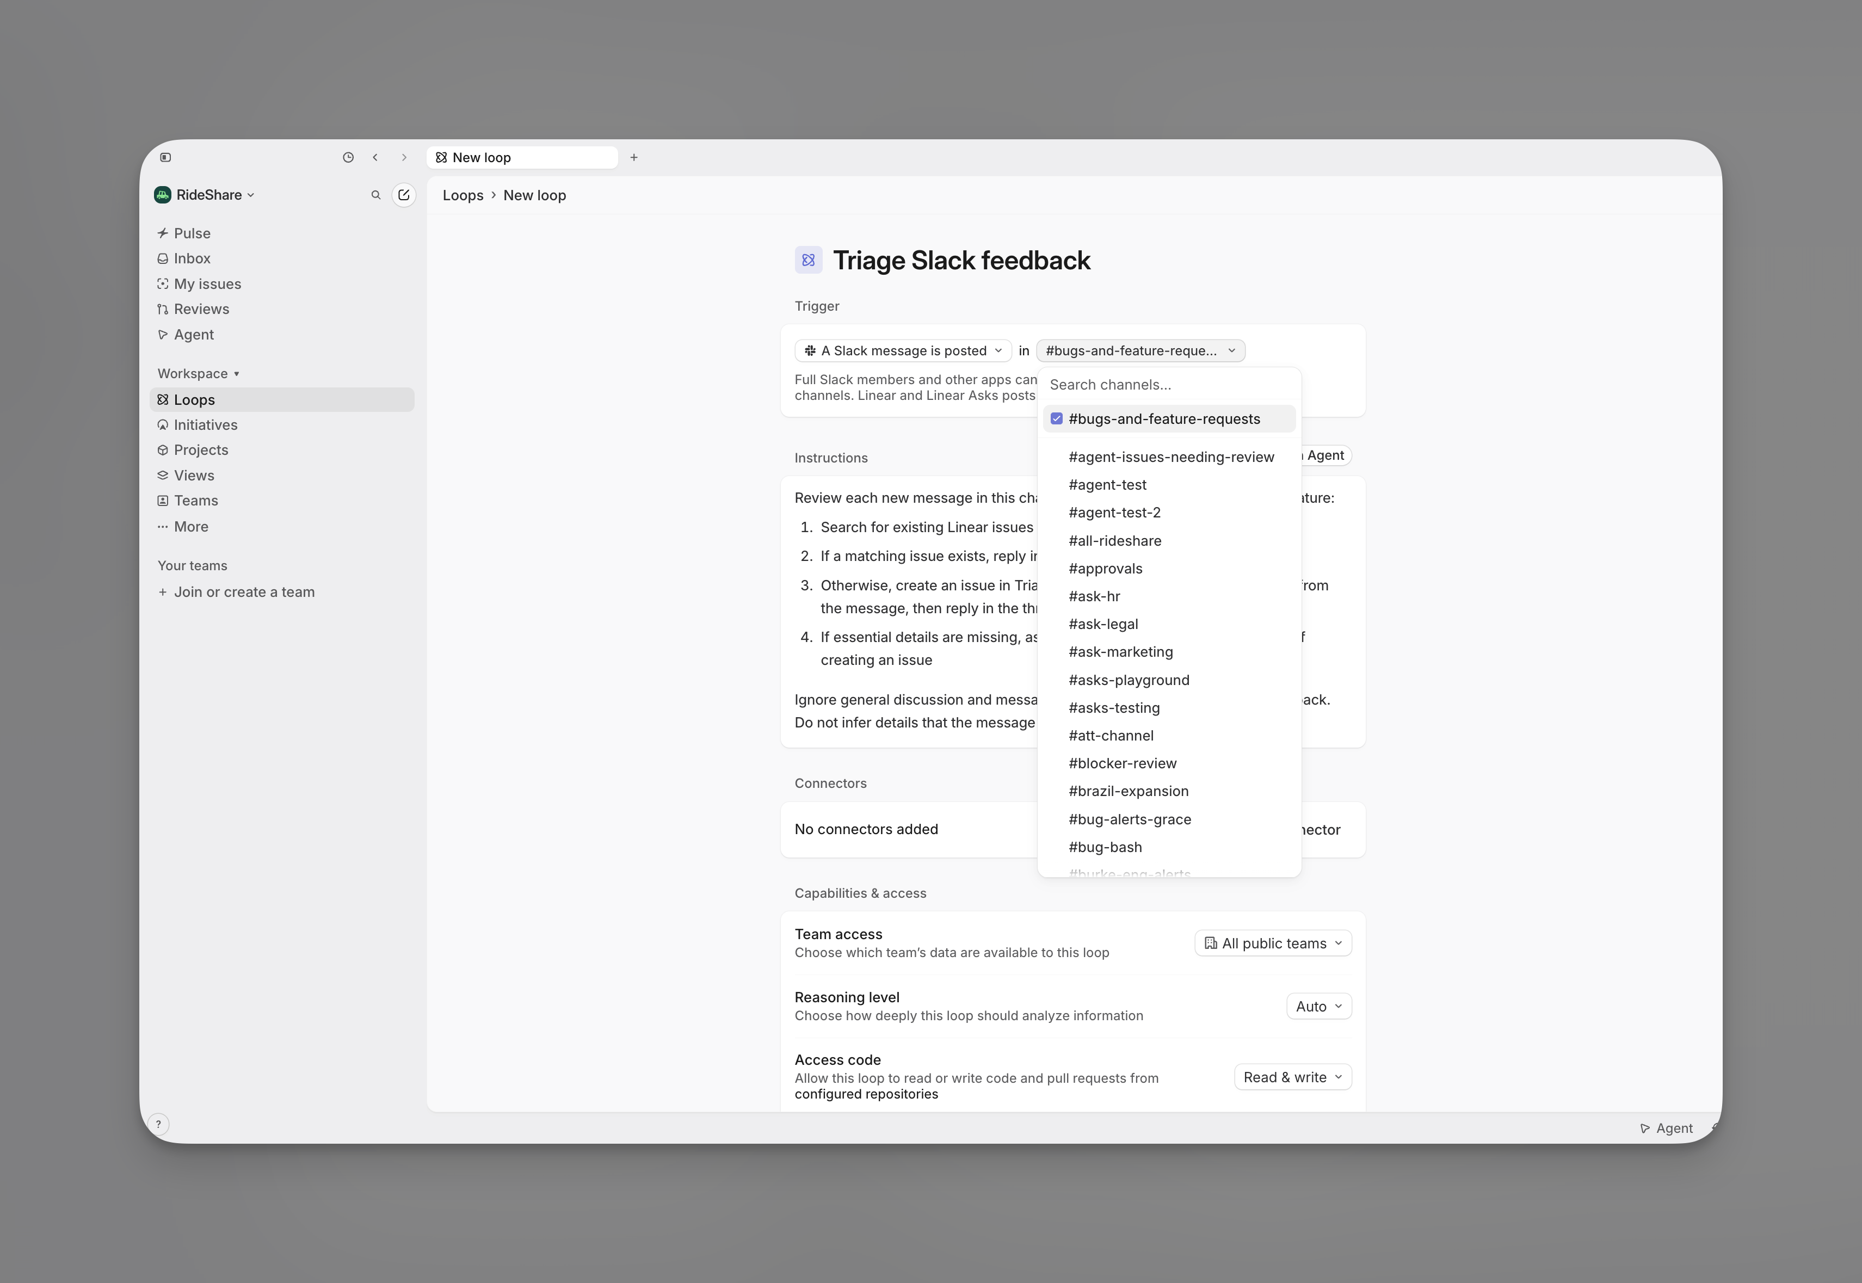Screen dimensions: 1862x1283
Task: Select #agent-test channel
Action: [1169, 485]
